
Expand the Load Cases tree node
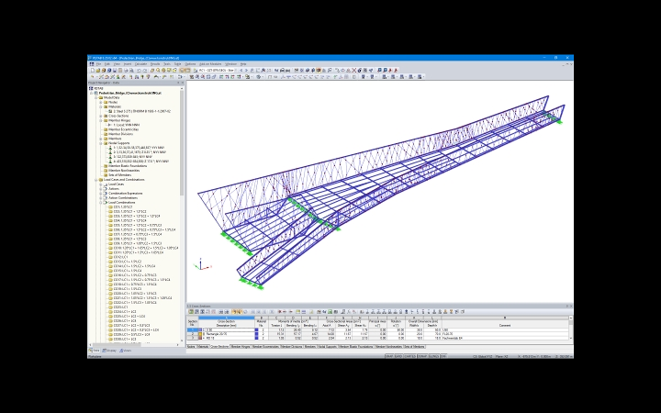click(x=101, y=184)
